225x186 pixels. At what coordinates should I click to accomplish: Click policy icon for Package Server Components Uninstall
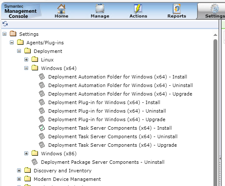[35, 162]
